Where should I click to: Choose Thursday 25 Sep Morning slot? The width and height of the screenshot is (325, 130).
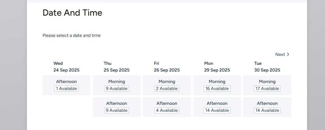click(x=117, y=85)
